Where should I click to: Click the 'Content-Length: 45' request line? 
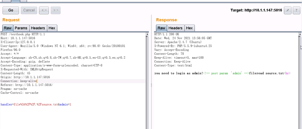(x=15, y=73)
